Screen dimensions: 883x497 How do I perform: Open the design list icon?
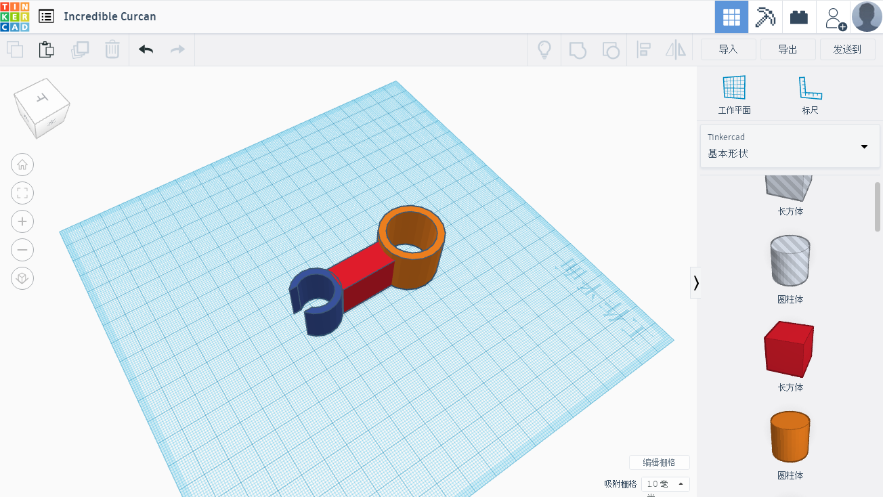[x=46, y=16]
